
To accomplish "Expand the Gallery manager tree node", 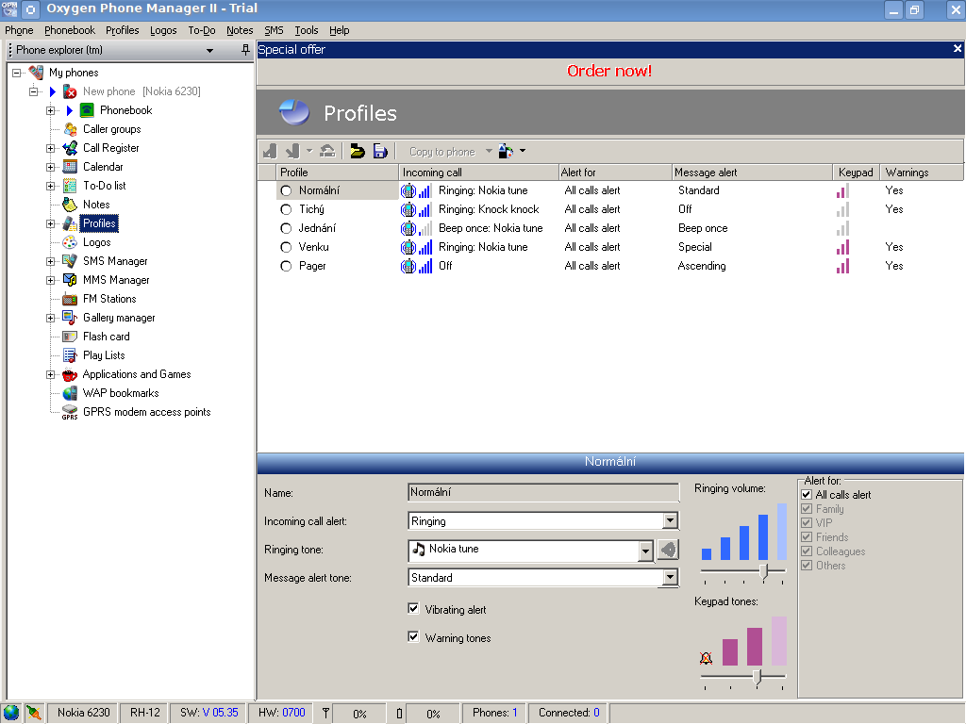I will click(51, 318).
